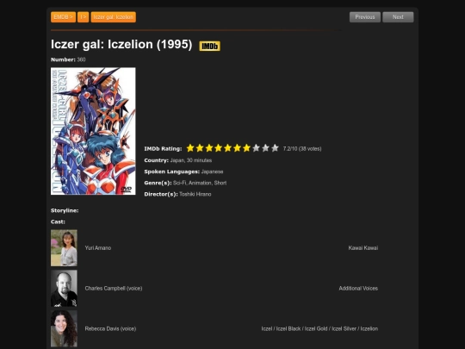View Rebecca Davis's cast photo
The width and height of the screenshot is (465, 349).
tap(64, 328)
